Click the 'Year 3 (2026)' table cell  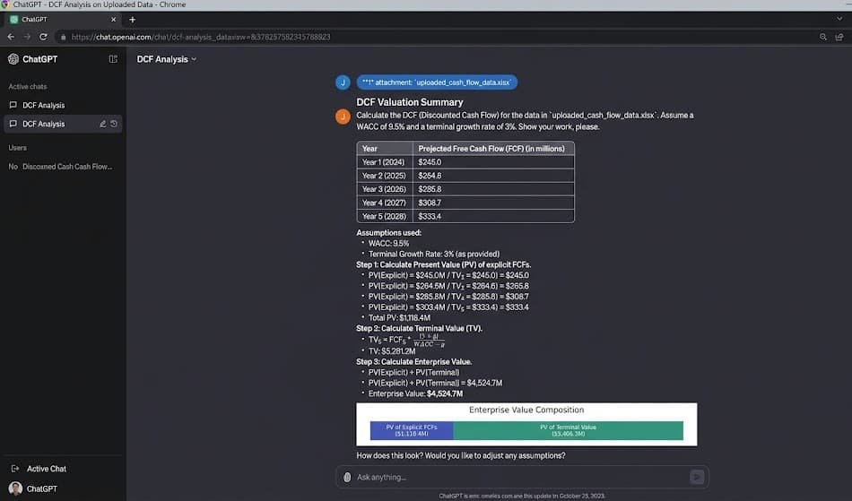click(x=385, y=189)
